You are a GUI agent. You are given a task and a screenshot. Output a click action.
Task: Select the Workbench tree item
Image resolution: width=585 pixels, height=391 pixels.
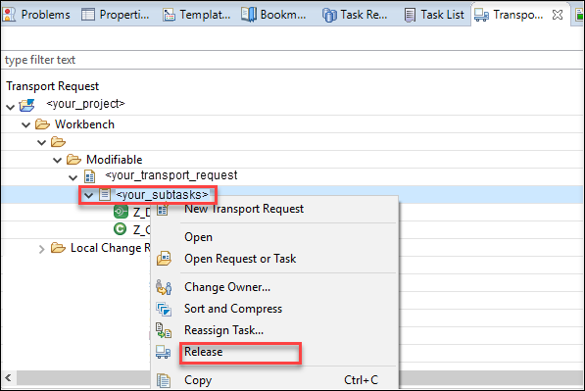click(84, 124)
